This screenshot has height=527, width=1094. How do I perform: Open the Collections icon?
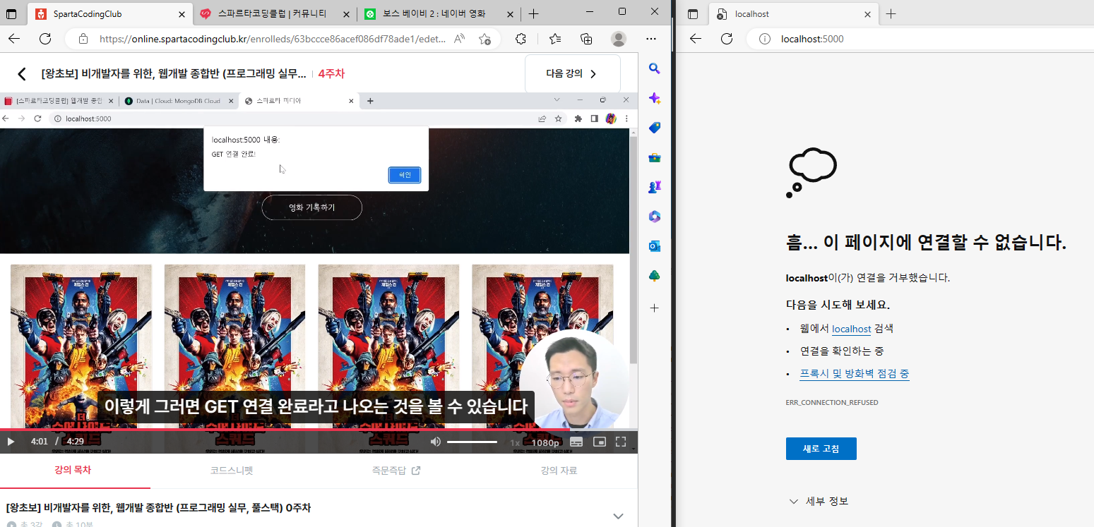586,39
